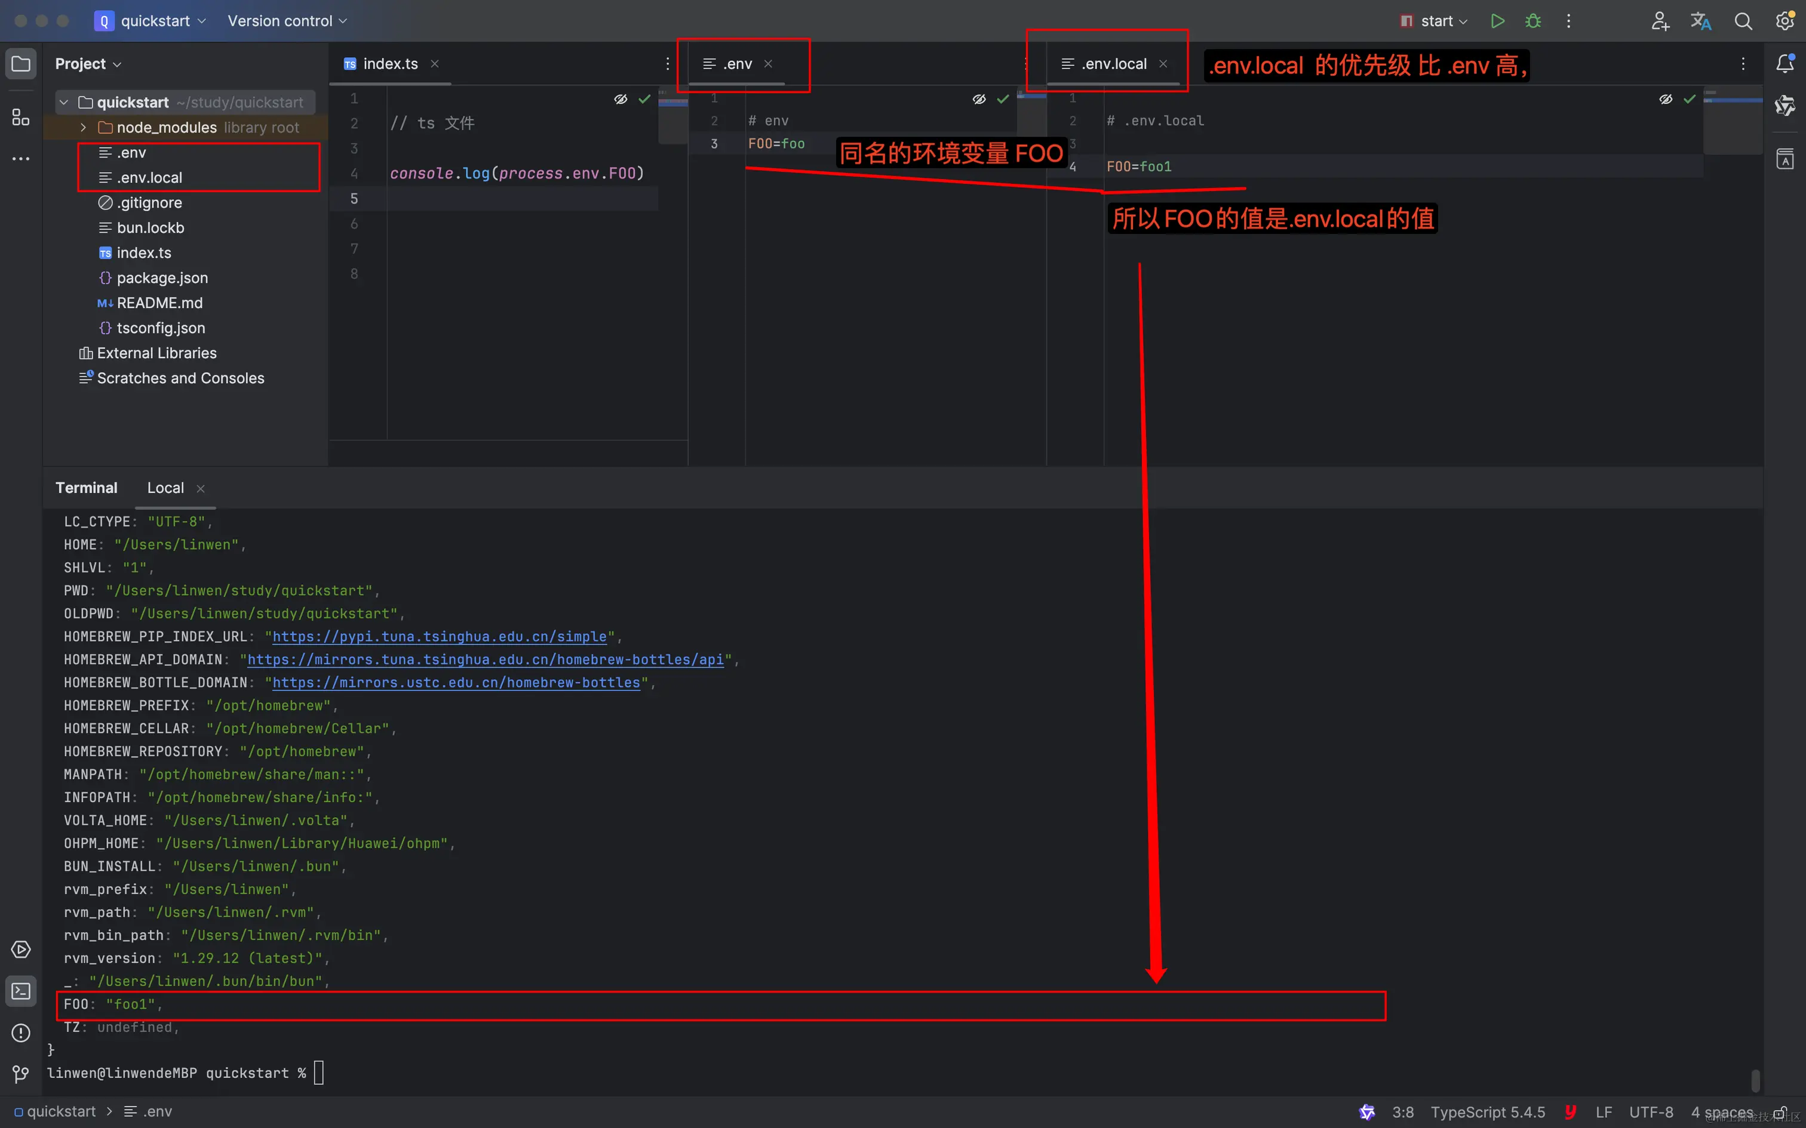Viewport: 1806px width, 1128px height.
Task: Toggle reader mode eye in index.ts editor
Action: 620,98
